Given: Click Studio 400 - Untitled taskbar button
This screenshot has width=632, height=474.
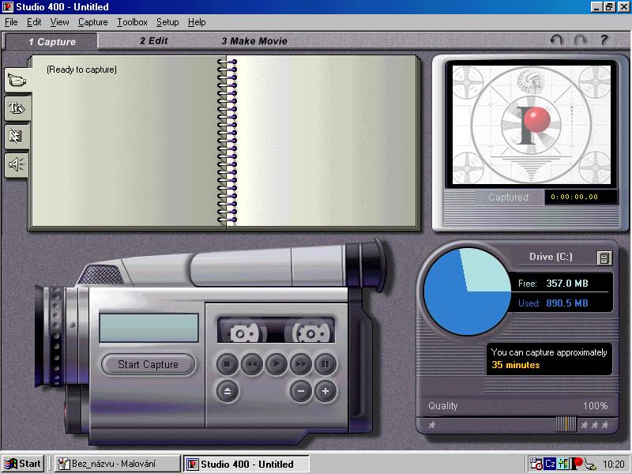Looking at the screenshot, I should 246,464.
